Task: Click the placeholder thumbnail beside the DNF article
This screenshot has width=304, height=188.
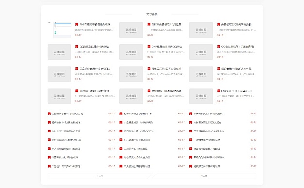Action: click(131, 52)
